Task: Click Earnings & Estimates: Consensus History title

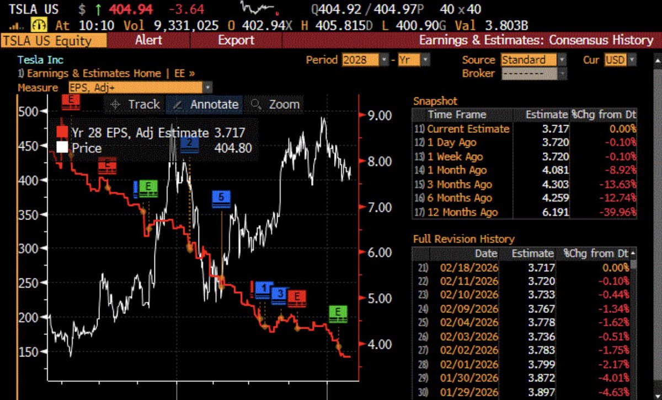Action: [536, 40]
